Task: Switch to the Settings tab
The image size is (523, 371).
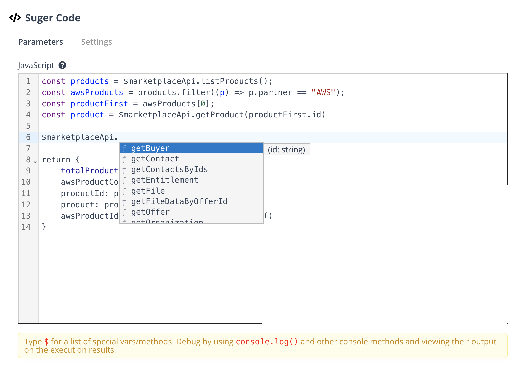Action: point(96,42)
